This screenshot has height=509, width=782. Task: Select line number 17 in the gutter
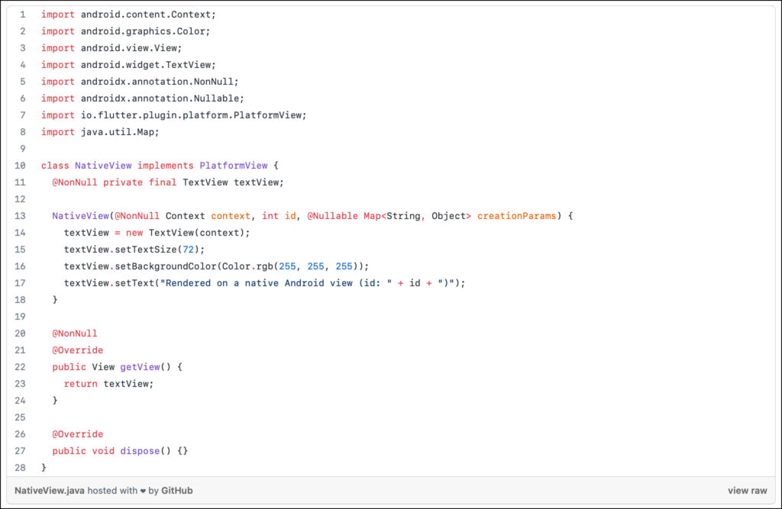tap(21, 283)
